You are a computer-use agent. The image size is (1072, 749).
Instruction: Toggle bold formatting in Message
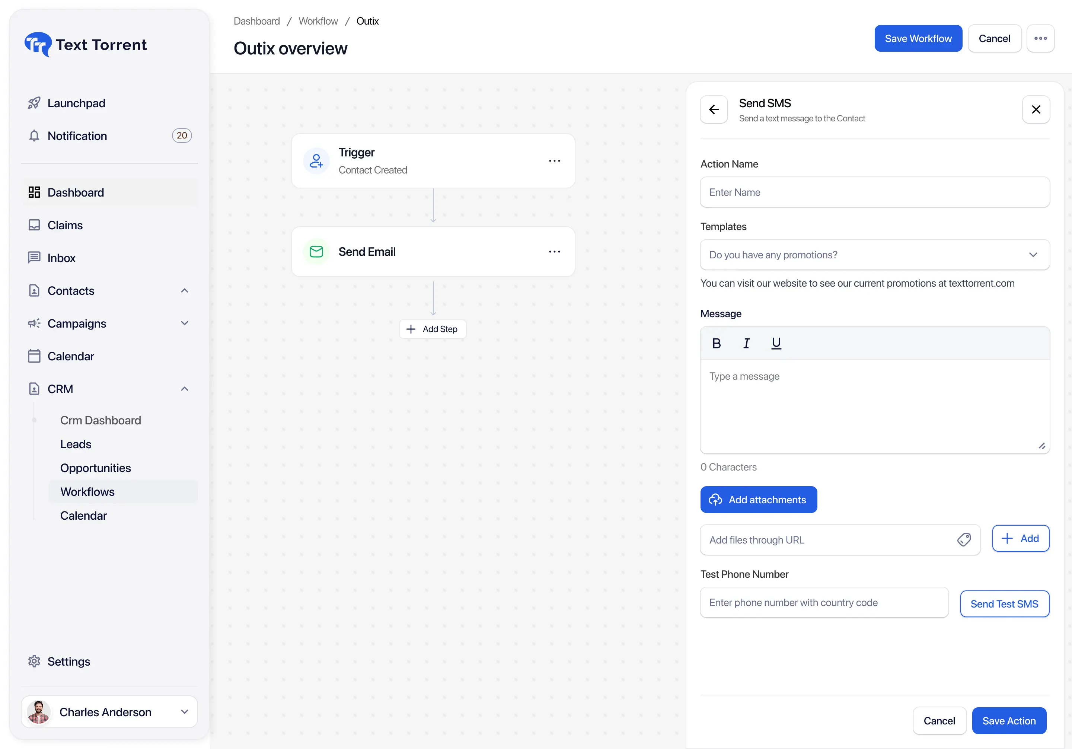click(x=716, y=343)
